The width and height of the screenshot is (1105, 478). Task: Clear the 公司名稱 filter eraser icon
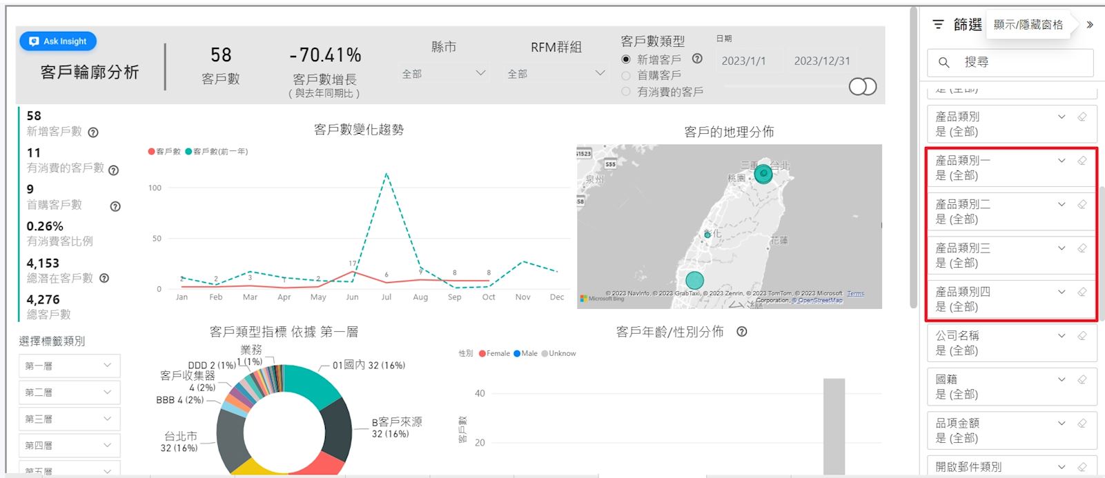click(1082, 336)
